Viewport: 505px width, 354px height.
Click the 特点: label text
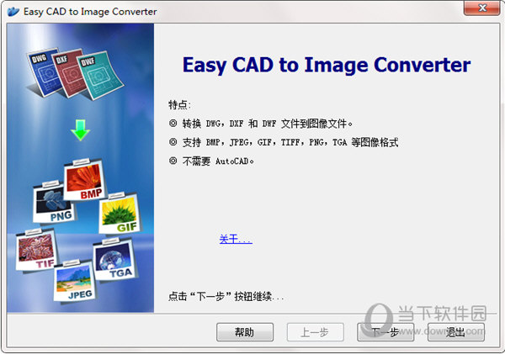[x=180, y=104]
